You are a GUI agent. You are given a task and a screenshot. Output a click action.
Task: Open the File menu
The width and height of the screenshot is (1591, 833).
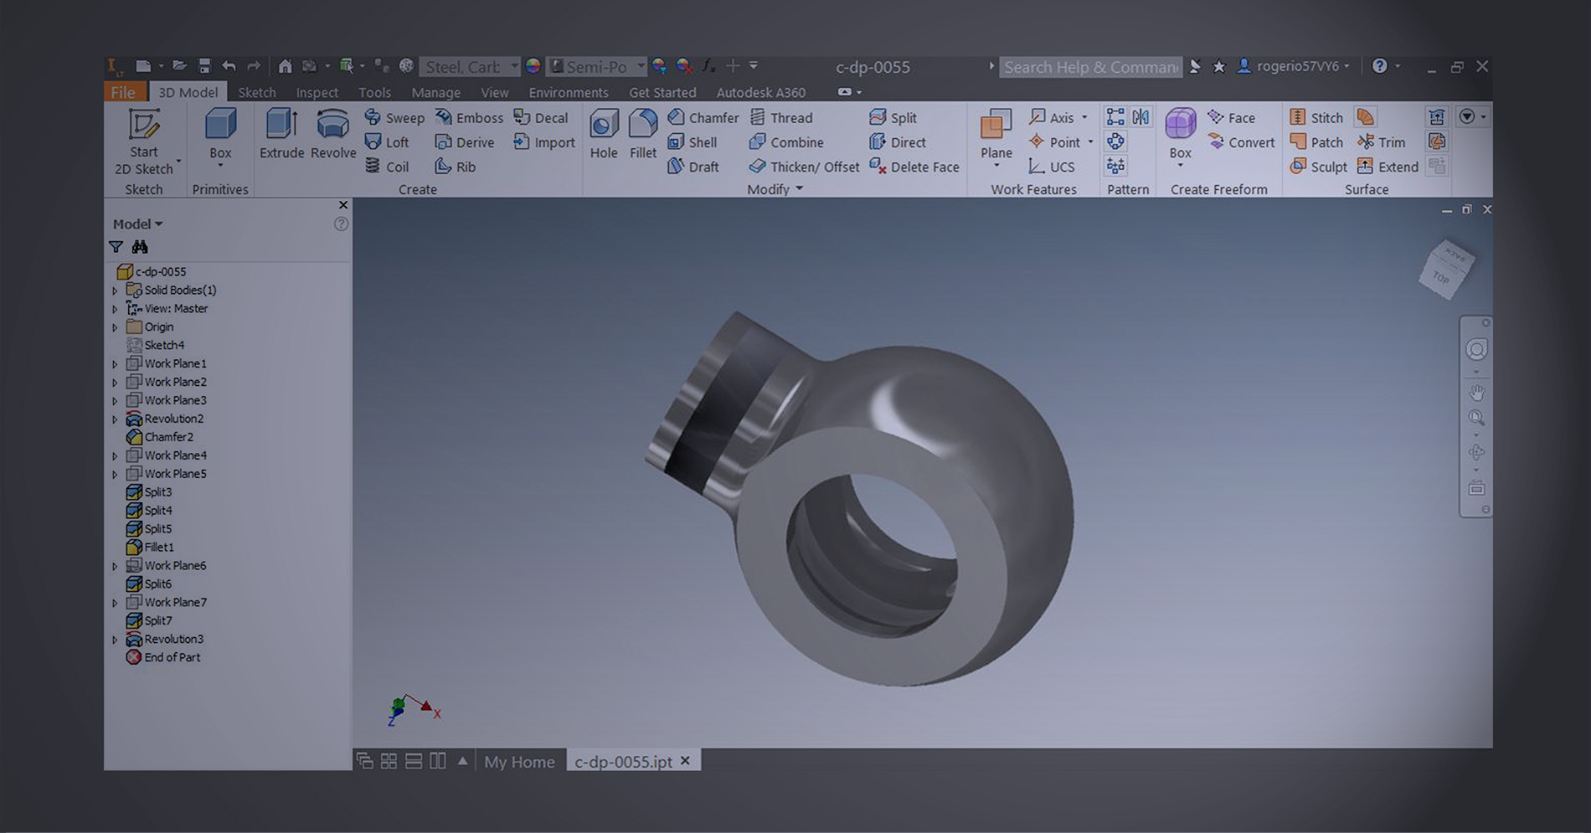coord(123,92)
